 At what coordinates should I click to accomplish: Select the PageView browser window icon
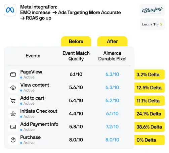pyautogui.click(x=13, y=74)
